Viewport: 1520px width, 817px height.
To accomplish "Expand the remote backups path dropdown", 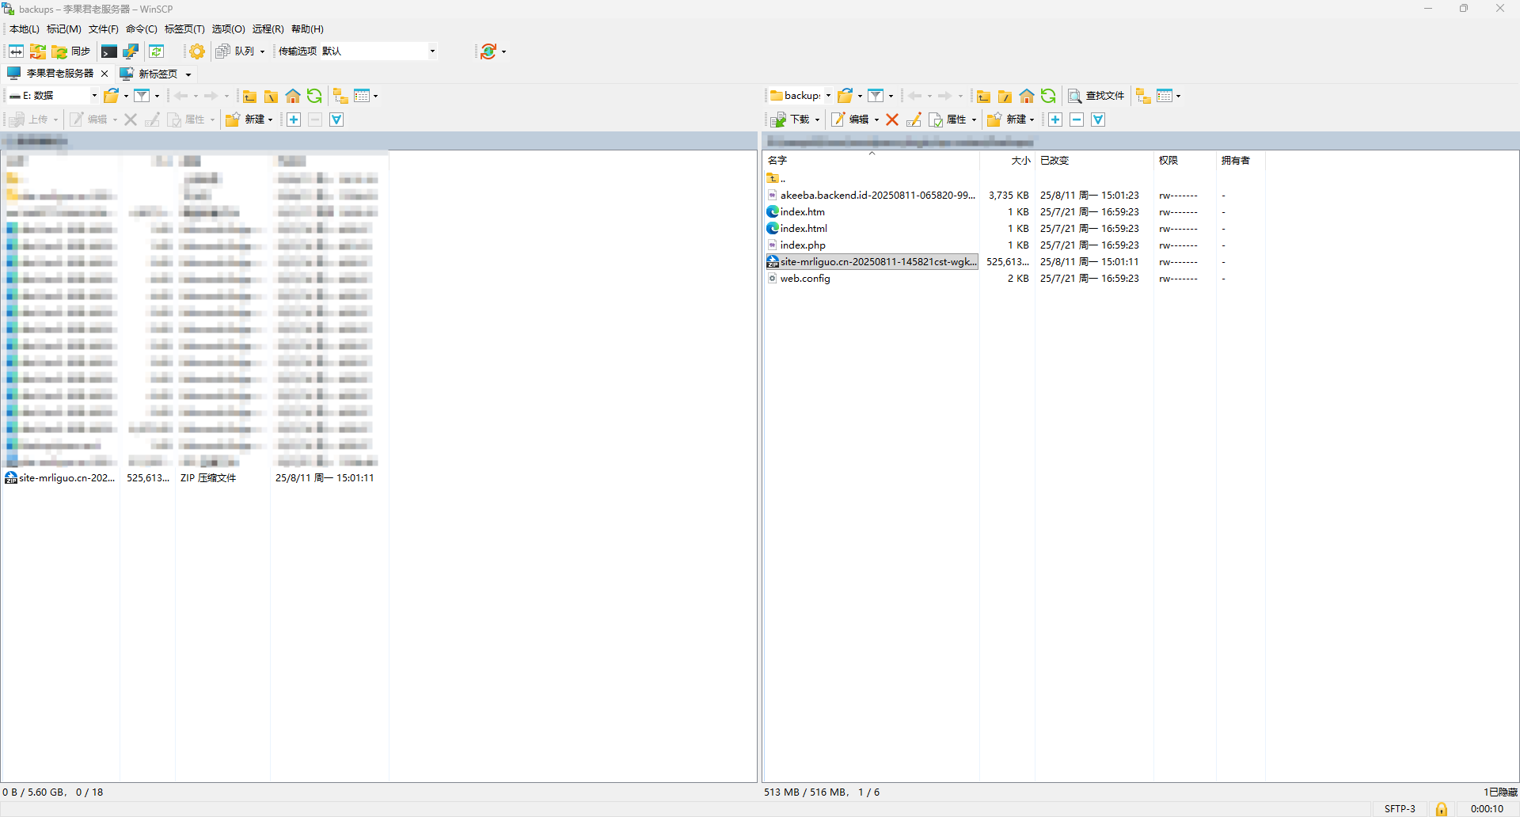I will [828, 96].
